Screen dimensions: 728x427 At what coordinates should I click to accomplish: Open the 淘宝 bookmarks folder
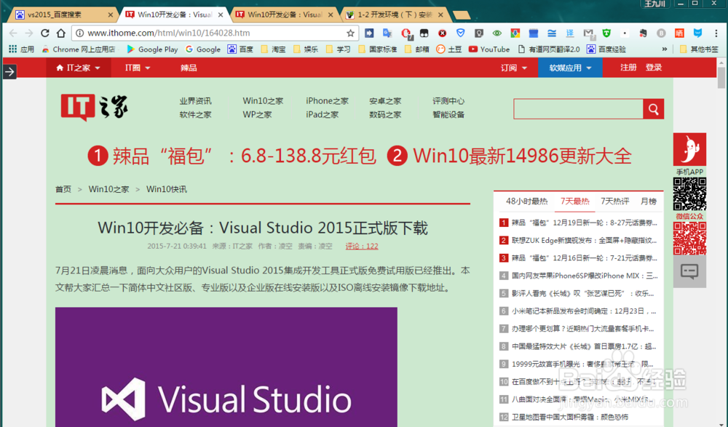(273, 49)
